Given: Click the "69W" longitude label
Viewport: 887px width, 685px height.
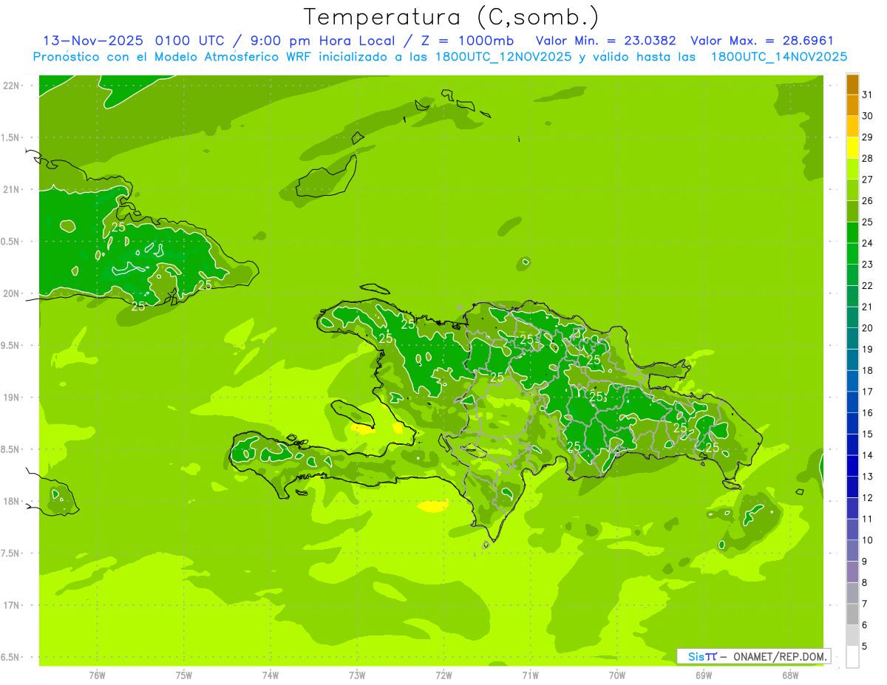Looking at the screenshot, I should coord(704,675).
